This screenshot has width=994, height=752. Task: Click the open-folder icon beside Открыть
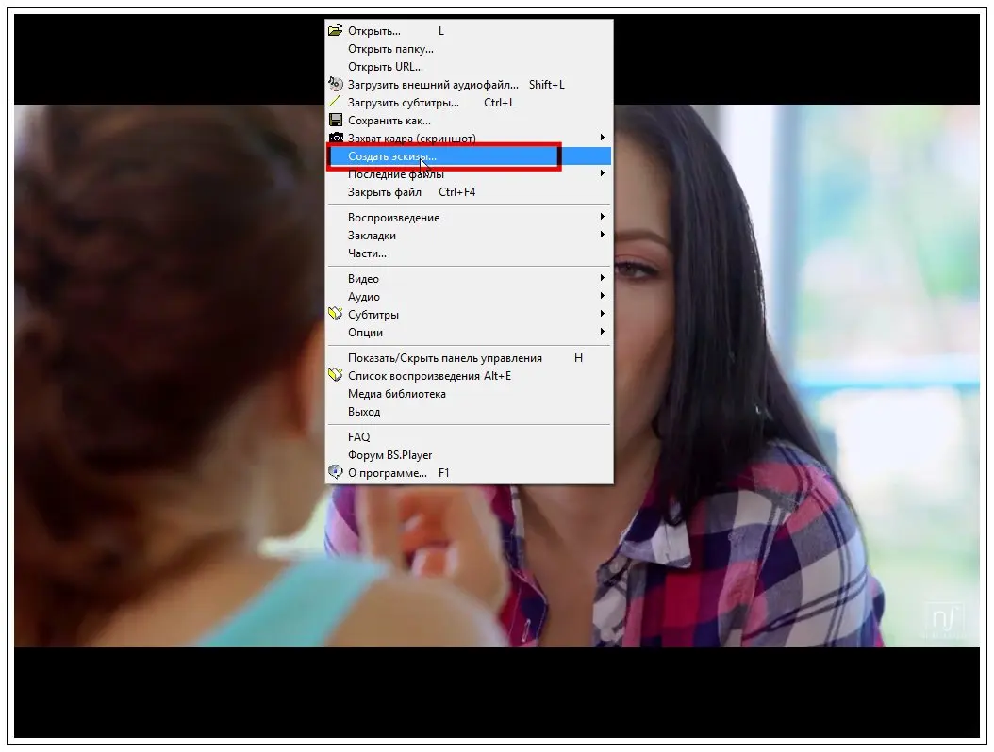(x=336, y=30)
